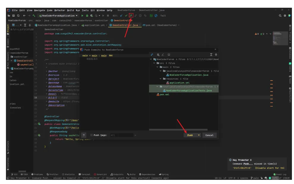Image resolution: width=294 pixels, height=184 pixels.
Task: Click the 4 spaces indent status entry
Action: (x=243, y=178)
